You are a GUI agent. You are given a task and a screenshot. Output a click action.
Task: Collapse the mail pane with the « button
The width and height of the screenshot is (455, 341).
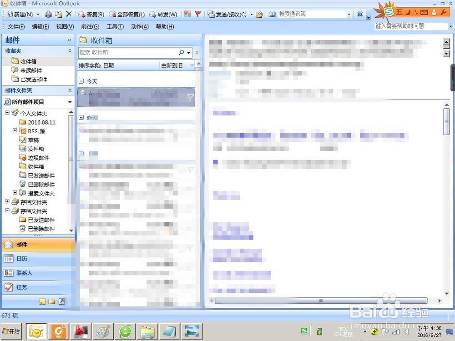point(69,40)
